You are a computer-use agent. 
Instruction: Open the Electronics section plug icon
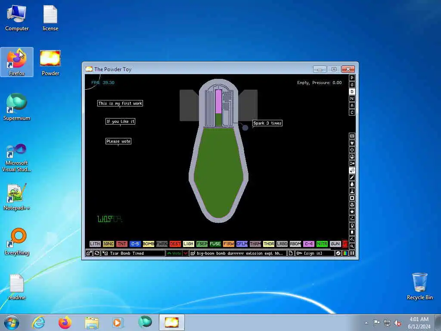[x=352, y=143]
